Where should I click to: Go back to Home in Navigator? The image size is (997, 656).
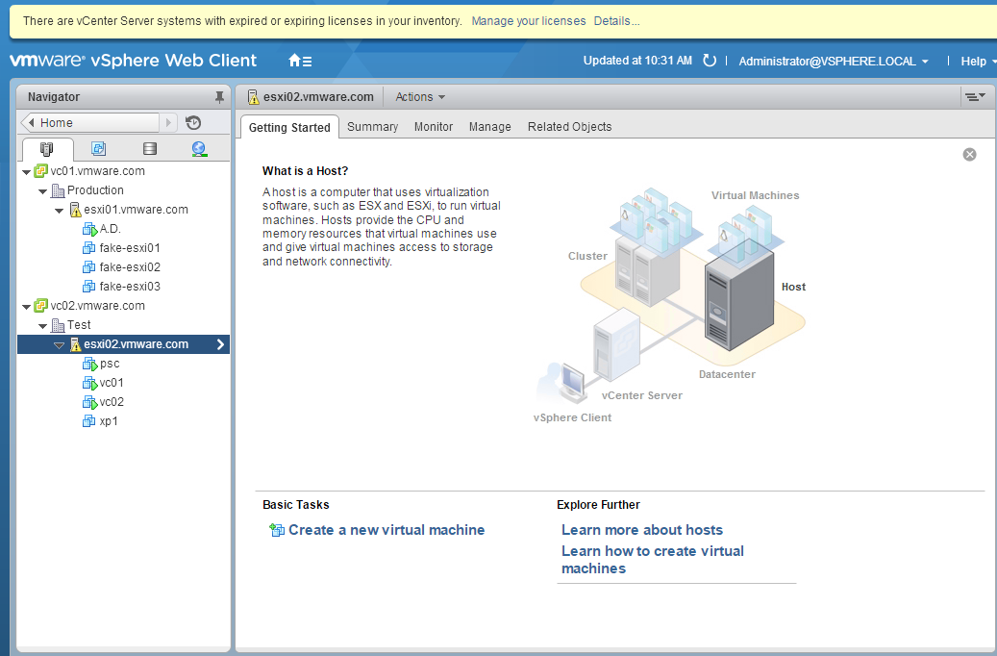coord(89,123)
